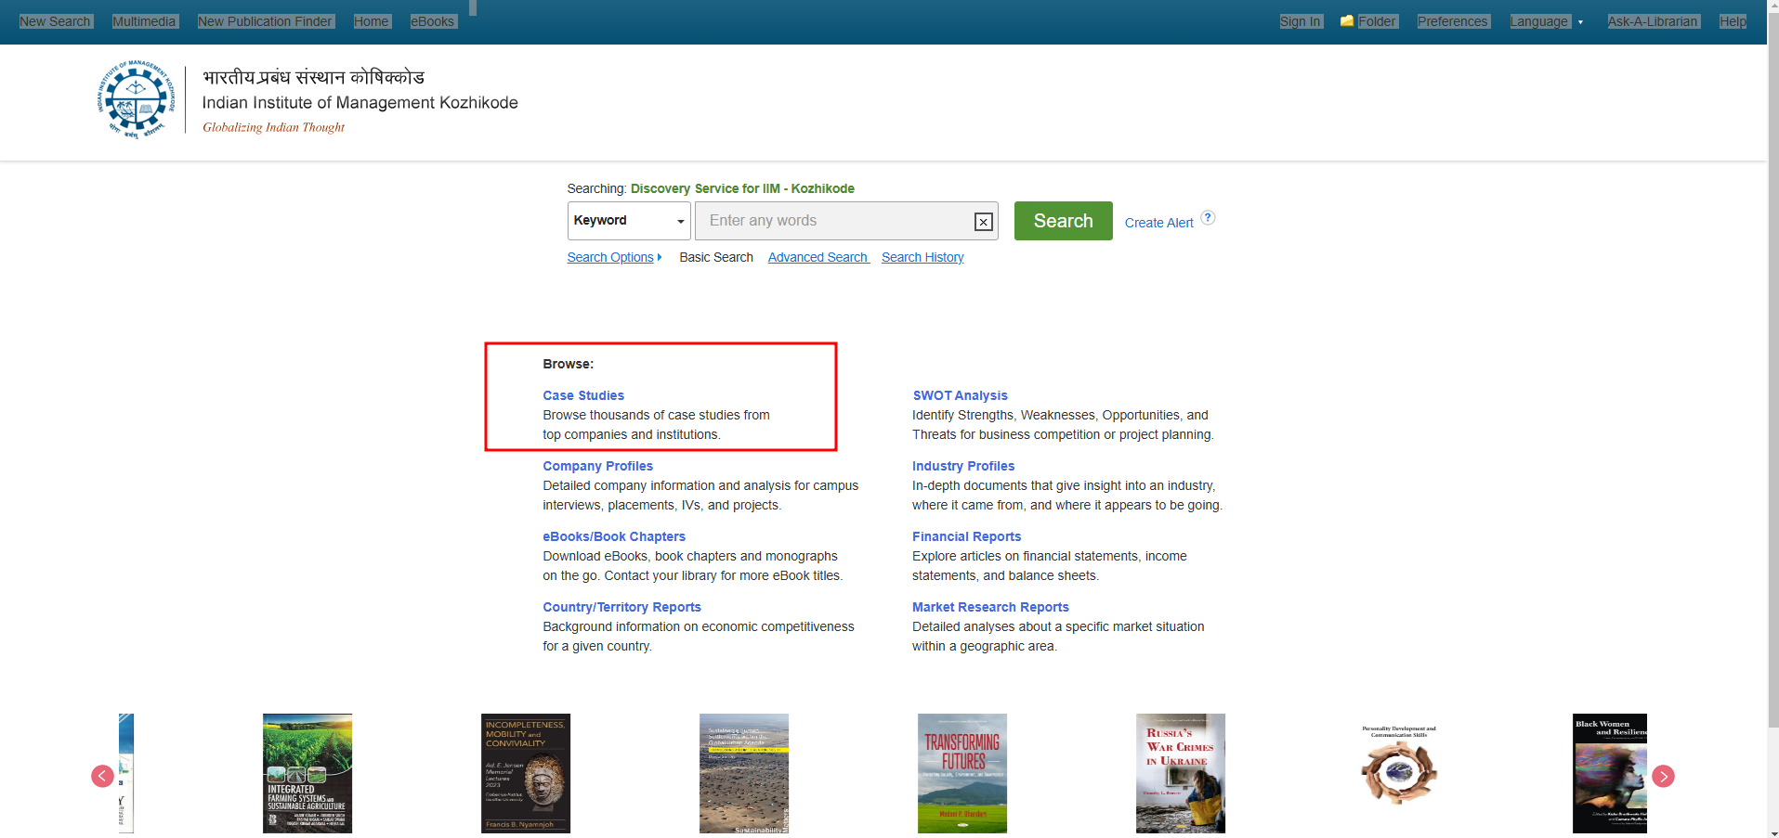Open the Keyword search field dropdown
Viewport: 1779px width, 838px height.
629,221
